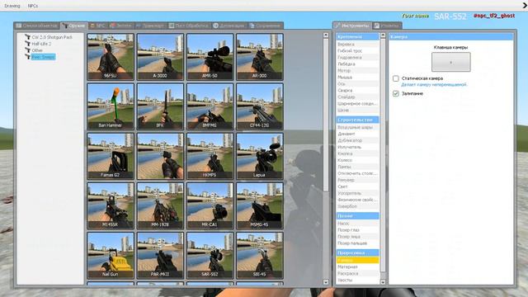Open the NPC spawn tab

[97, 26]
